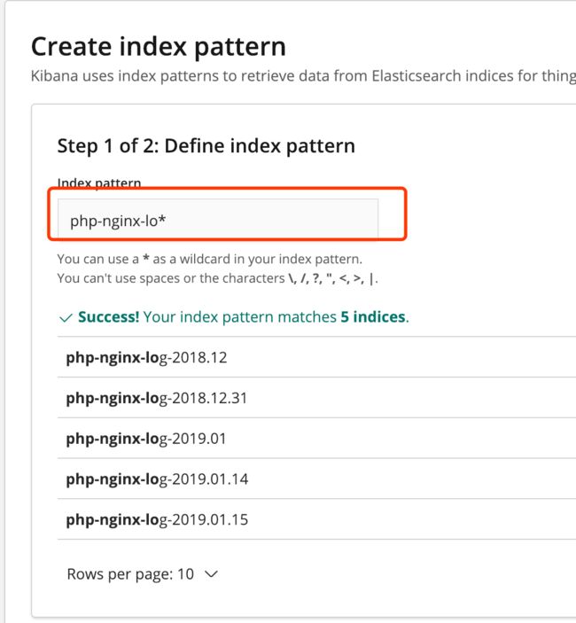This screenshot has width=576, height=623.
Task: Select the php-nginx-log-2018.12 index row
Action: coord(316,357)
